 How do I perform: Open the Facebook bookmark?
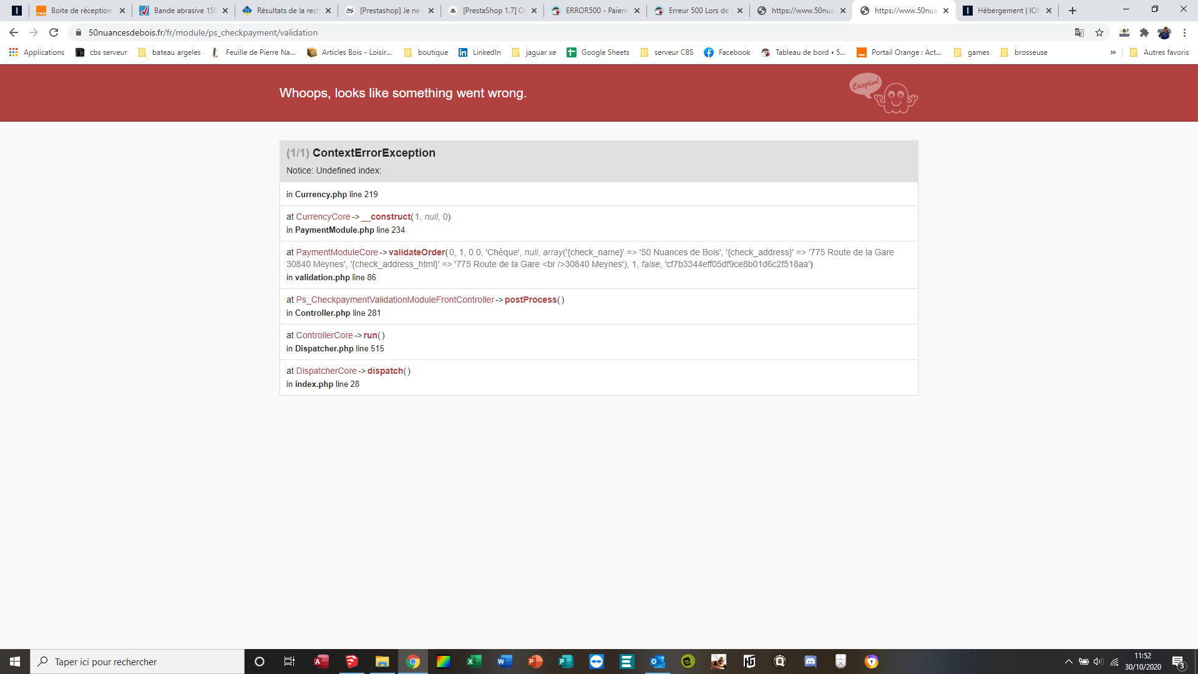(x=727, y=52)
